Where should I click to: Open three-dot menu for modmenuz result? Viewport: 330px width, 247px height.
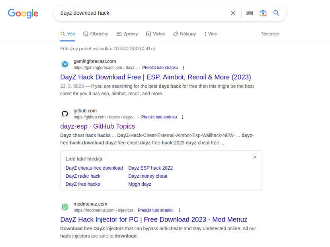tap(179, 210)
